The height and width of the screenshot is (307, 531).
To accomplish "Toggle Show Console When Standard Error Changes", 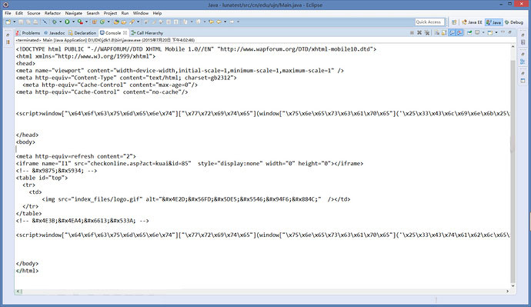I will tap(459, 32).
